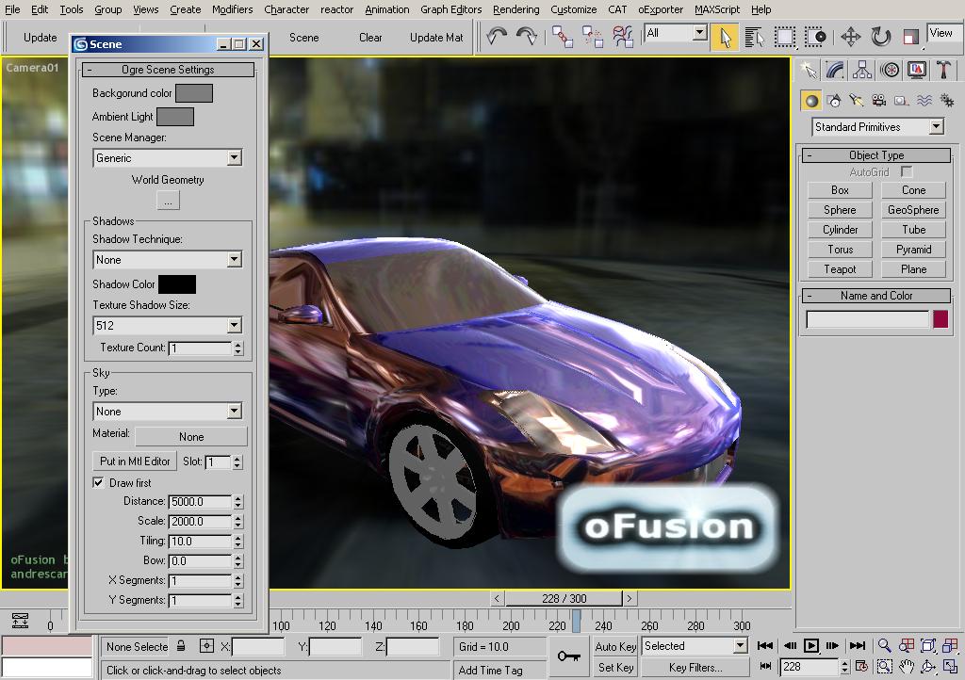Open Key Filters dialog button
The image size is (965, 680).
point(695,667)
